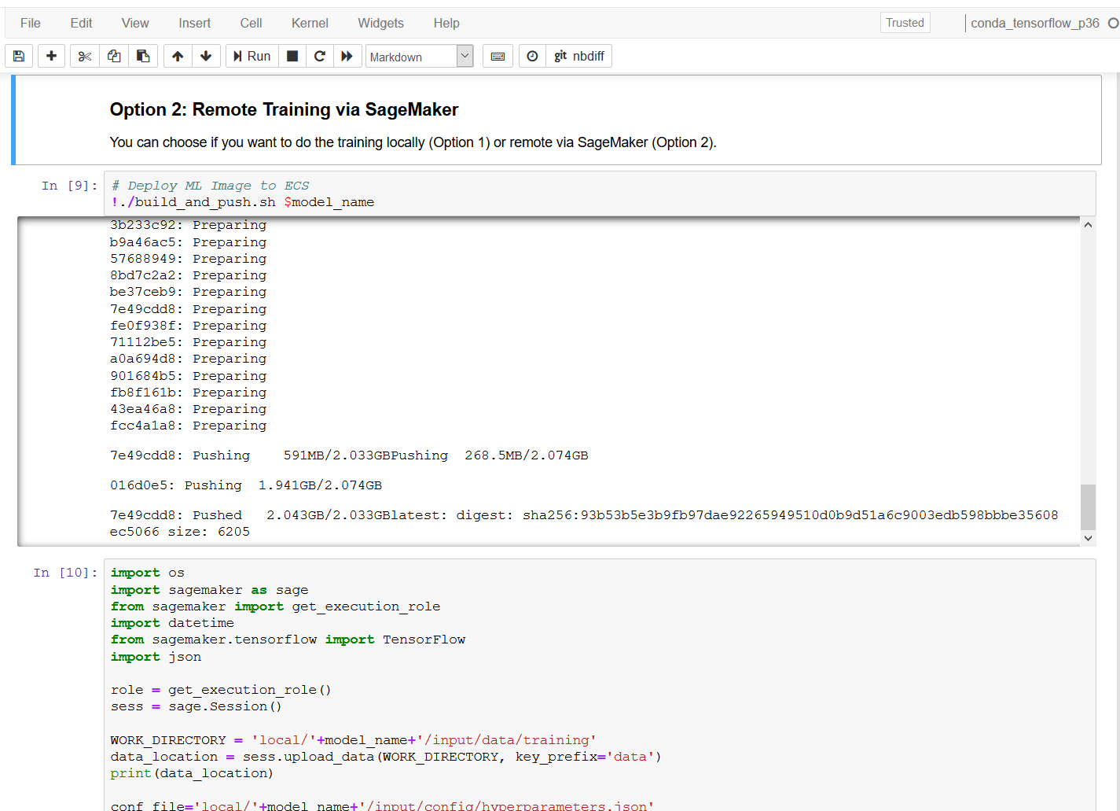The width and height of the screenshot is (1120, 811).
Task: Open the Widgets menu
Action: (x=380, y=23)
